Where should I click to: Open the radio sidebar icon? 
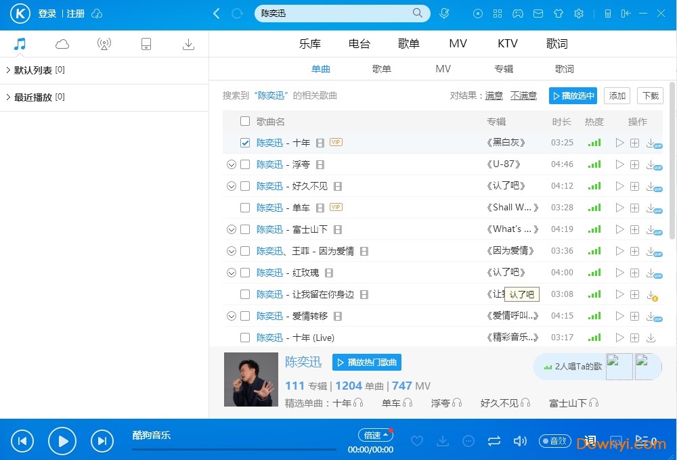(104, 43)
